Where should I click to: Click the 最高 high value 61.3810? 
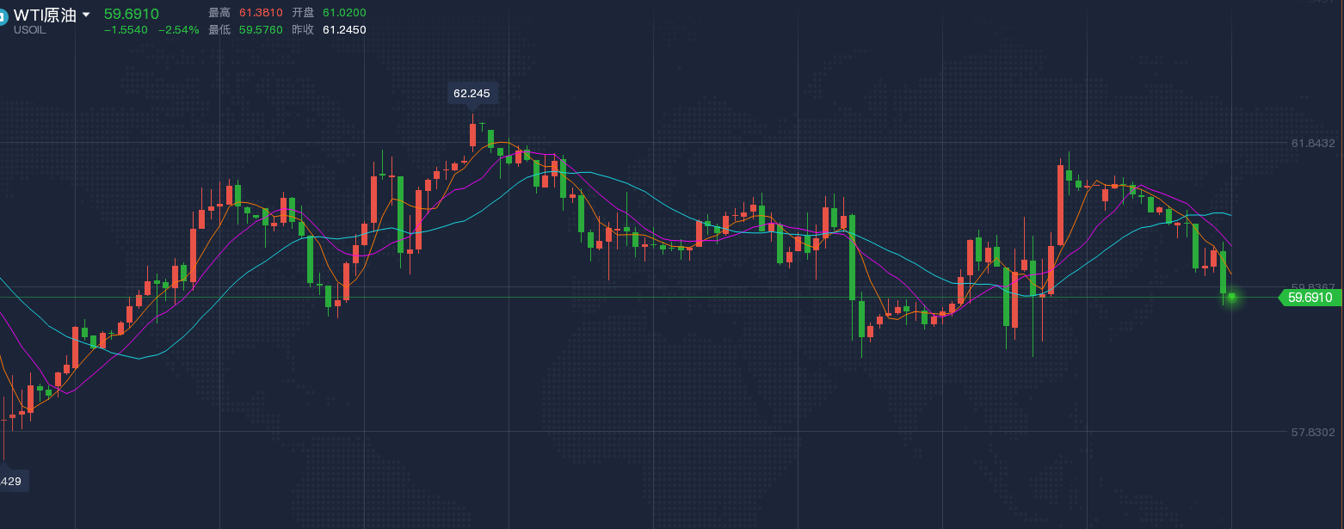coord(261,13)
